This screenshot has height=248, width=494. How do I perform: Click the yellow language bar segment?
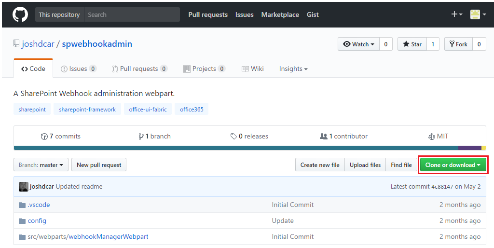(x=483, y=148)
